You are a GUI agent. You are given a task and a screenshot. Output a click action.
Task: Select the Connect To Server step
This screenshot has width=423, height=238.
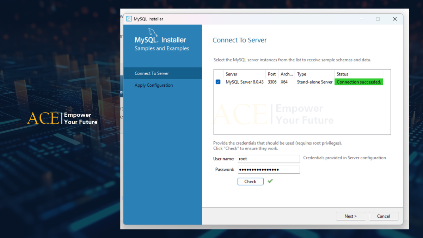[152, 73]
